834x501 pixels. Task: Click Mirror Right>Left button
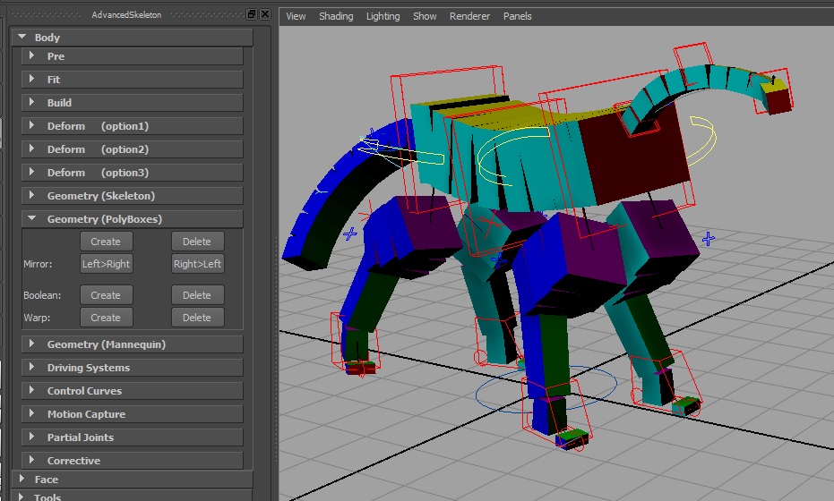pos(197,264)
